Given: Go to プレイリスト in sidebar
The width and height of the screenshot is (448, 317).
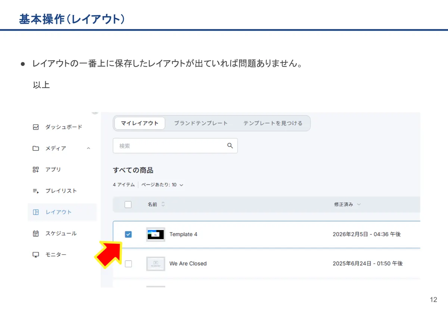Looking at the screenshot, I should [61, 191].
